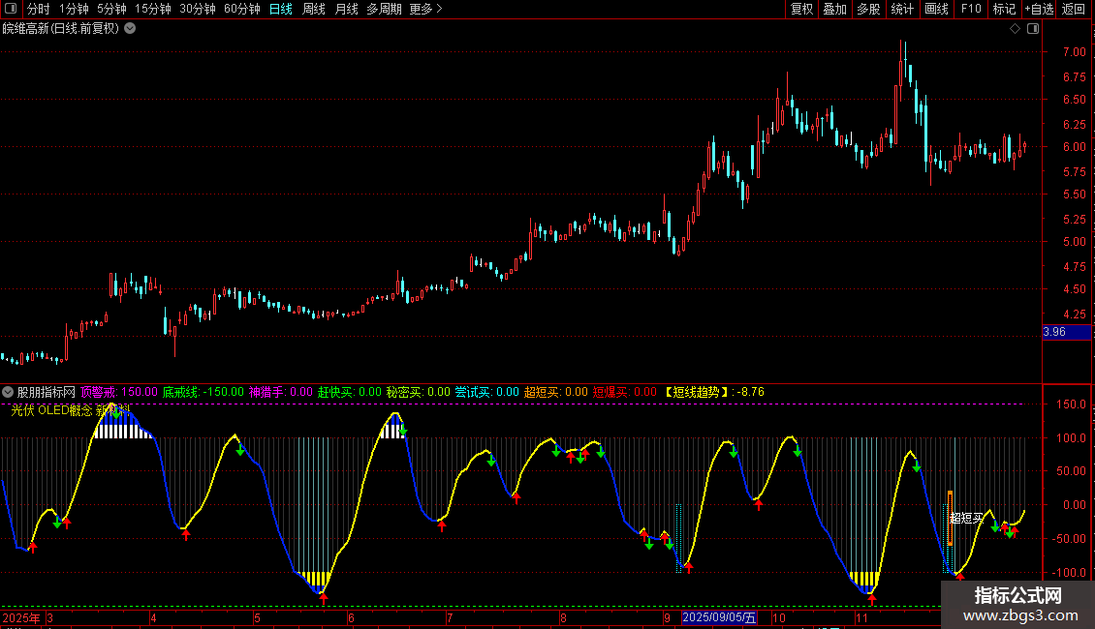Image resolution: width=1095 pixels, height=629 pixels.
Task: Open F10 company information
Action: pos(971,10)
